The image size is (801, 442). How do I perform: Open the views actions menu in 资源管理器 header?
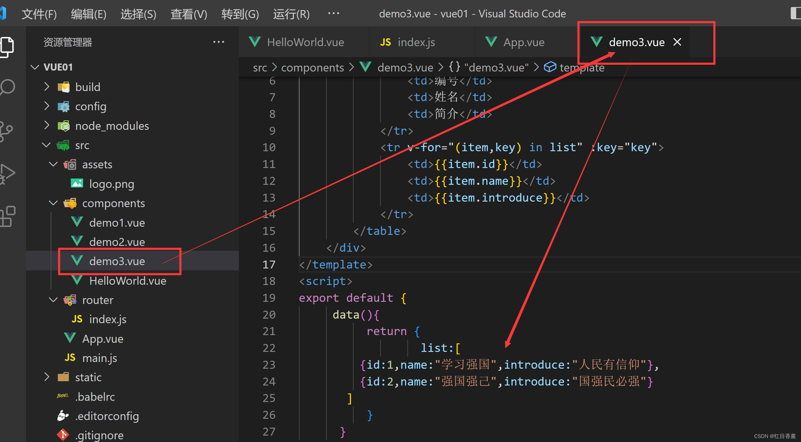[x=219, y=42]
